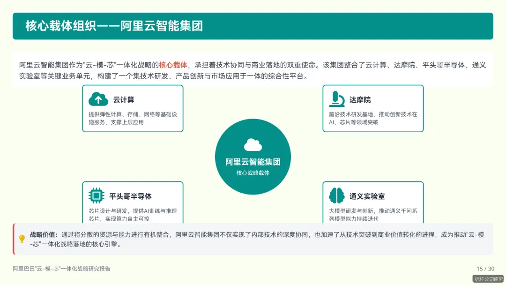506x285 pixels.
Task: Click the bold 战略价值 label
Action: (44, 235)
